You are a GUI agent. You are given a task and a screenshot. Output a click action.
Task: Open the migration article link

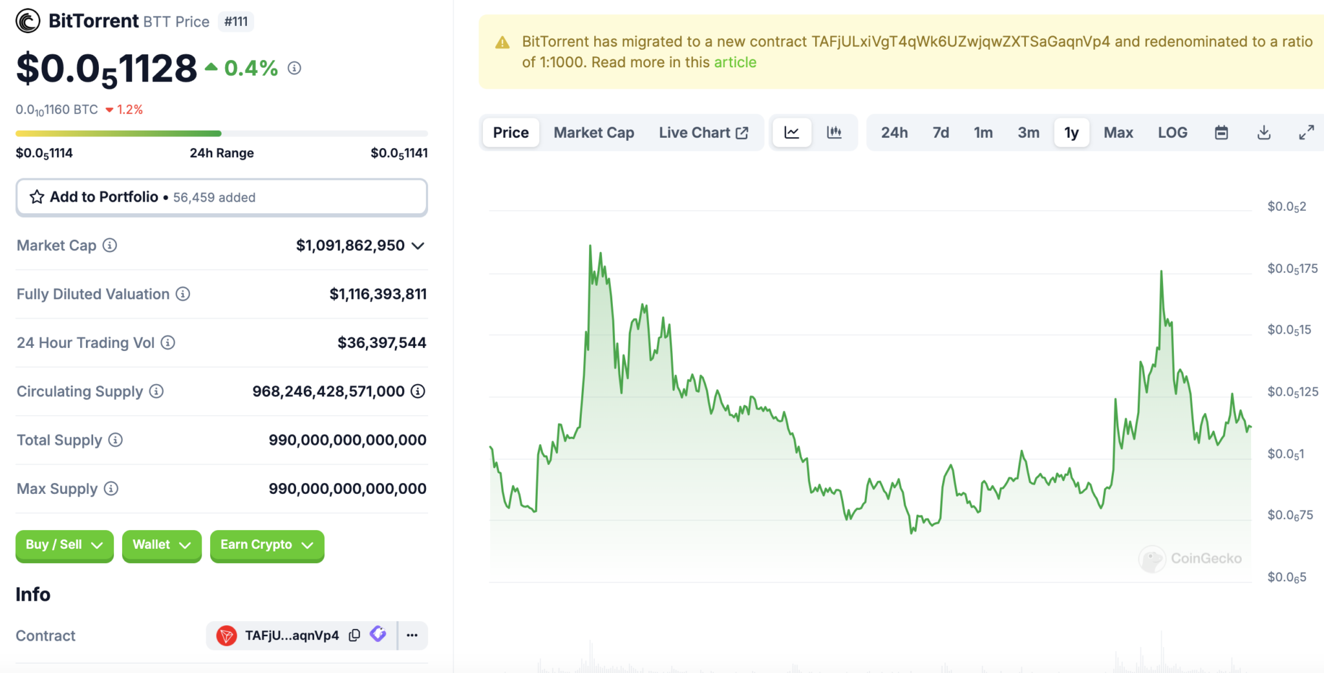coord(735,62)
